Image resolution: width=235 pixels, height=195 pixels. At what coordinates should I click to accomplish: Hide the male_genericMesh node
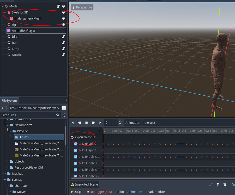63,18
